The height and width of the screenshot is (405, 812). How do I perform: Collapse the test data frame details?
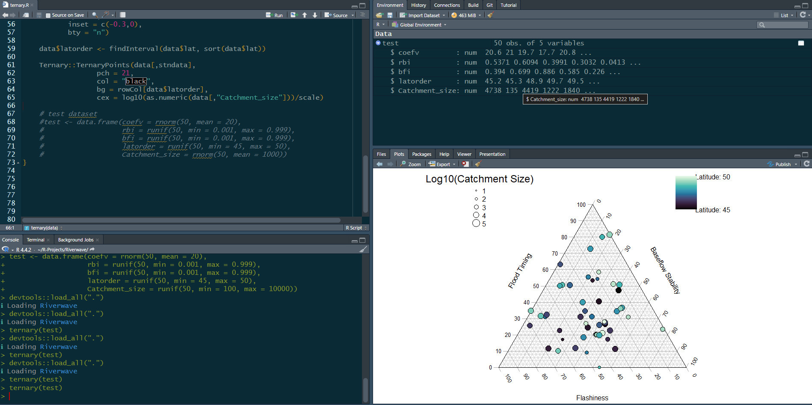tap(378, 43)
